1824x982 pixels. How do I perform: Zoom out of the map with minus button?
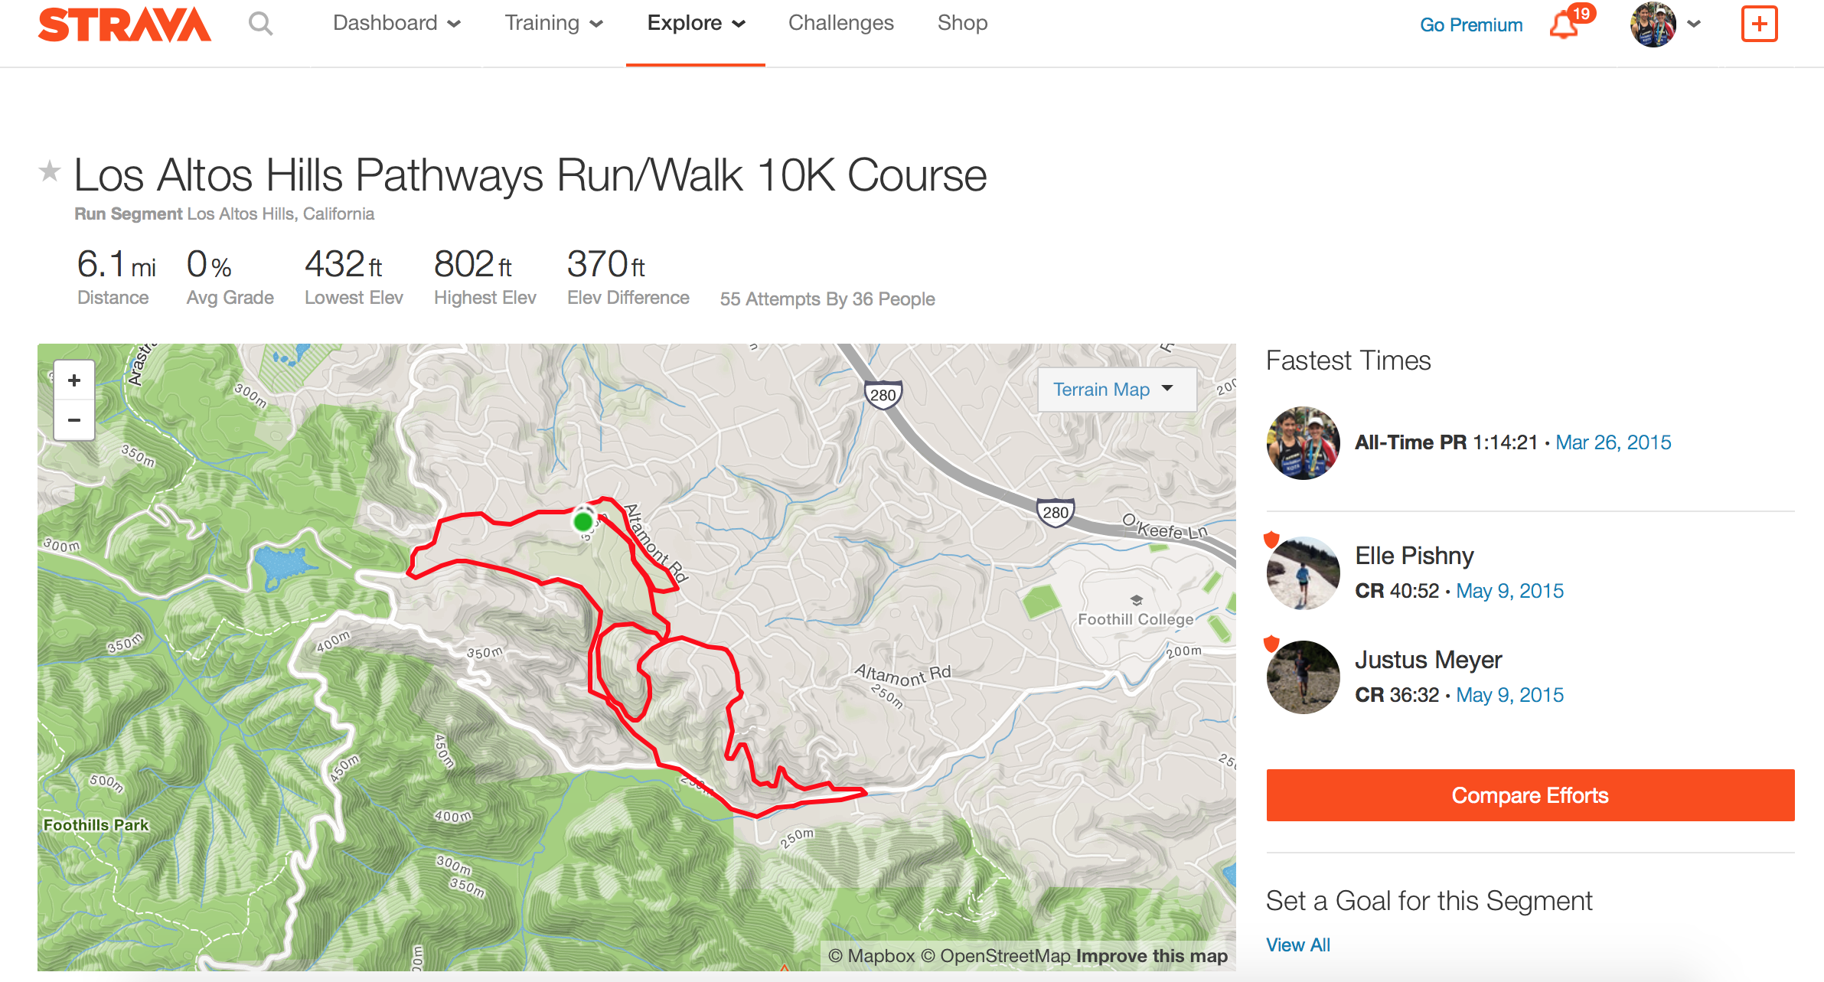click(x=73, y=420)
